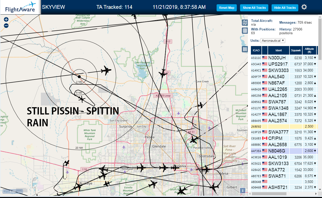Click the Glendale label on map
The width and height of the screenshot is (322, 198).
coord(159,146)
